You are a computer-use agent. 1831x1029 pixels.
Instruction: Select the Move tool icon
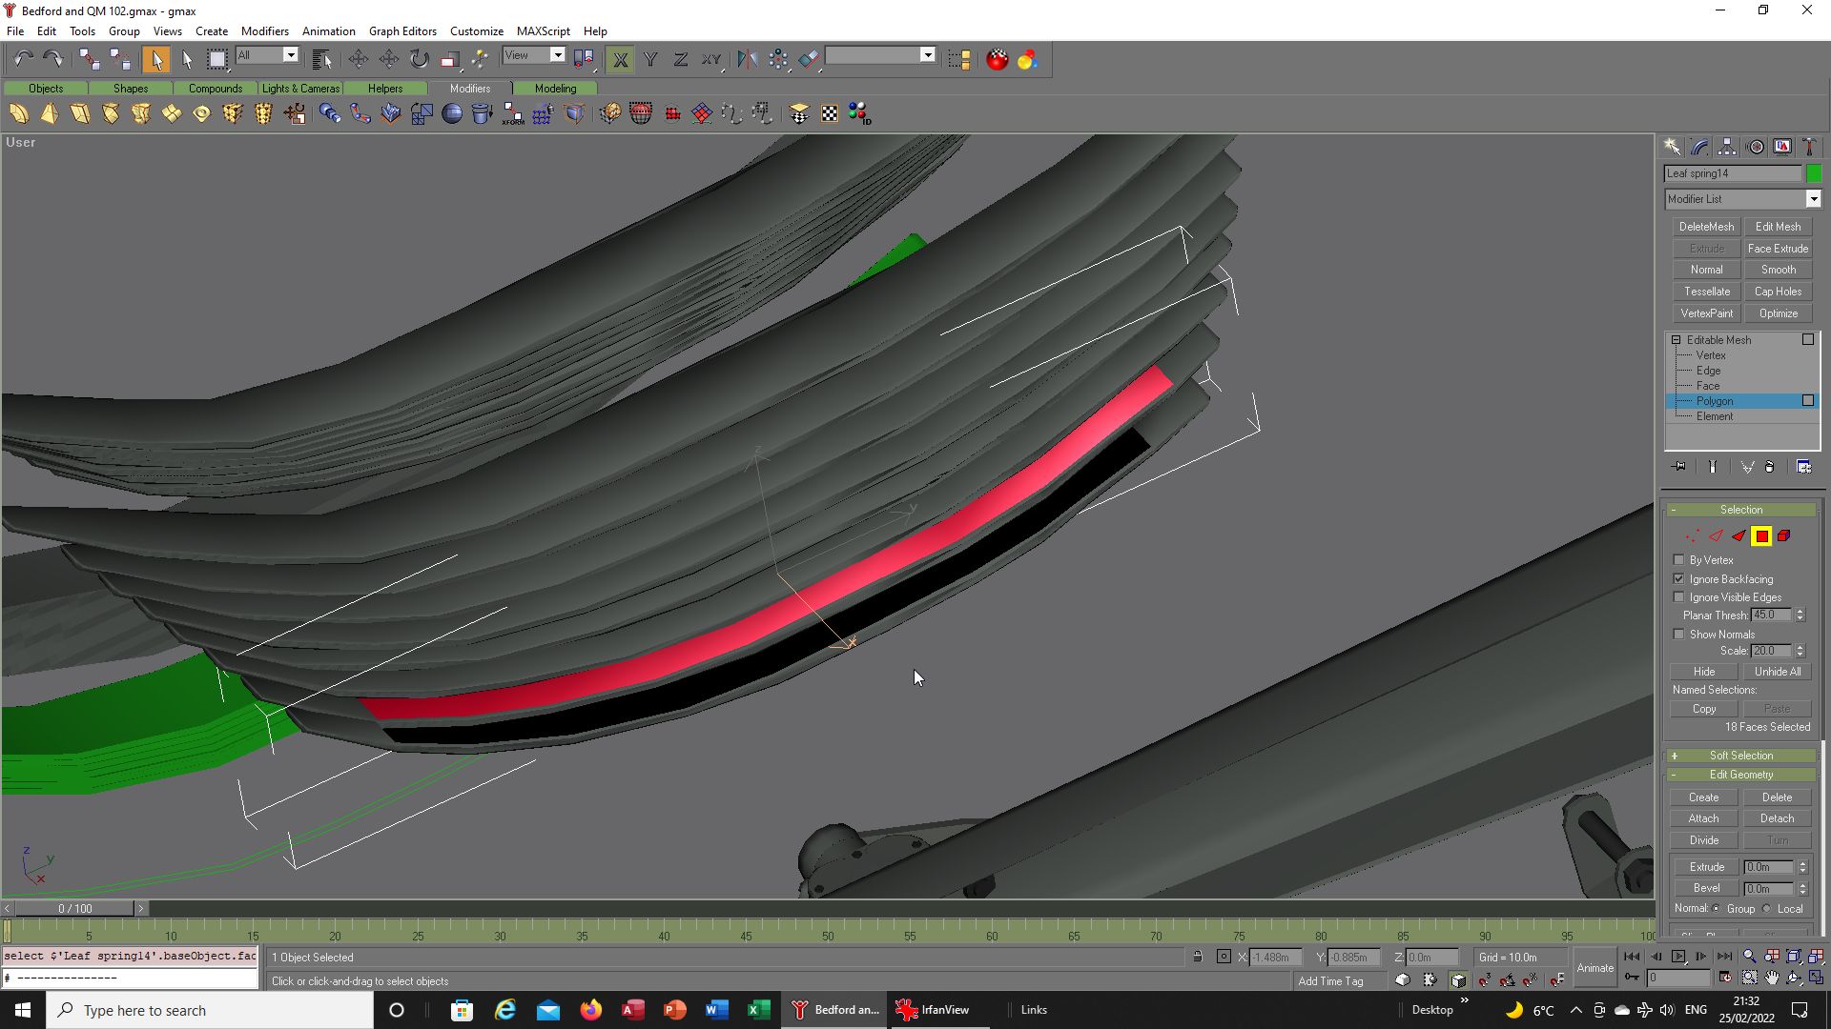pos(359,59)
